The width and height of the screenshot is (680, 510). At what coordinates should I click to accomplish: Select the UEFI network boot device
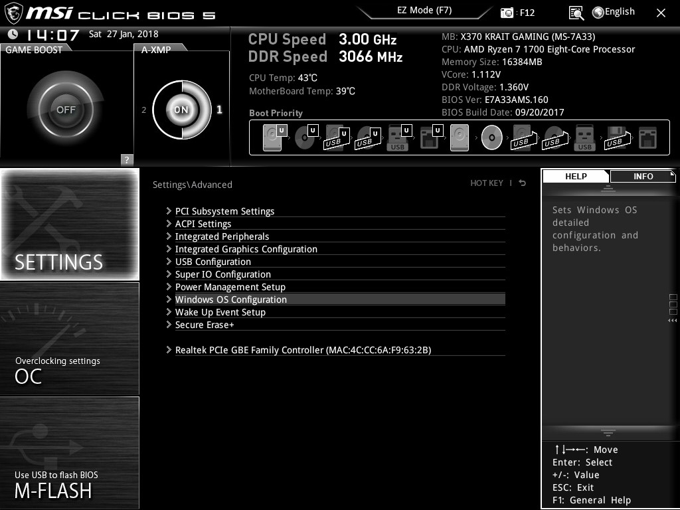431,137
